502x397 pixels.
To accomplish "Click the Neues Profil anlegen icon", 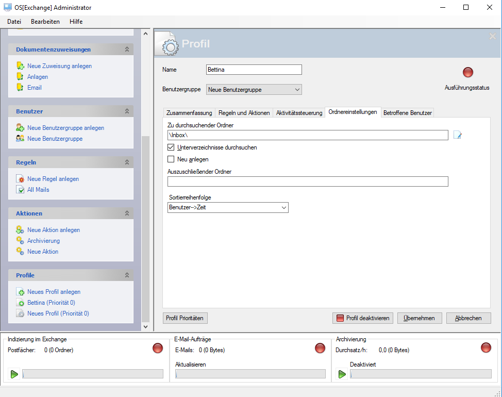I will tap(20, 292).
